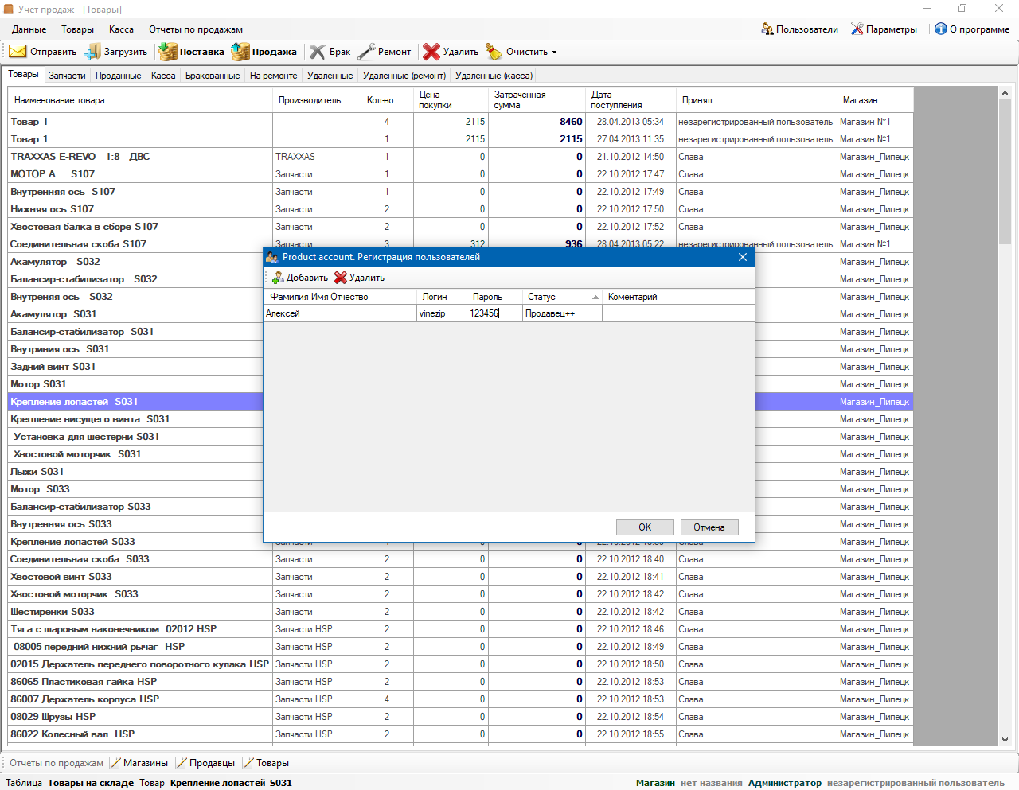Select the Алексей name cell
Viewport: 1019px width, 790px height.
[340, 313]
